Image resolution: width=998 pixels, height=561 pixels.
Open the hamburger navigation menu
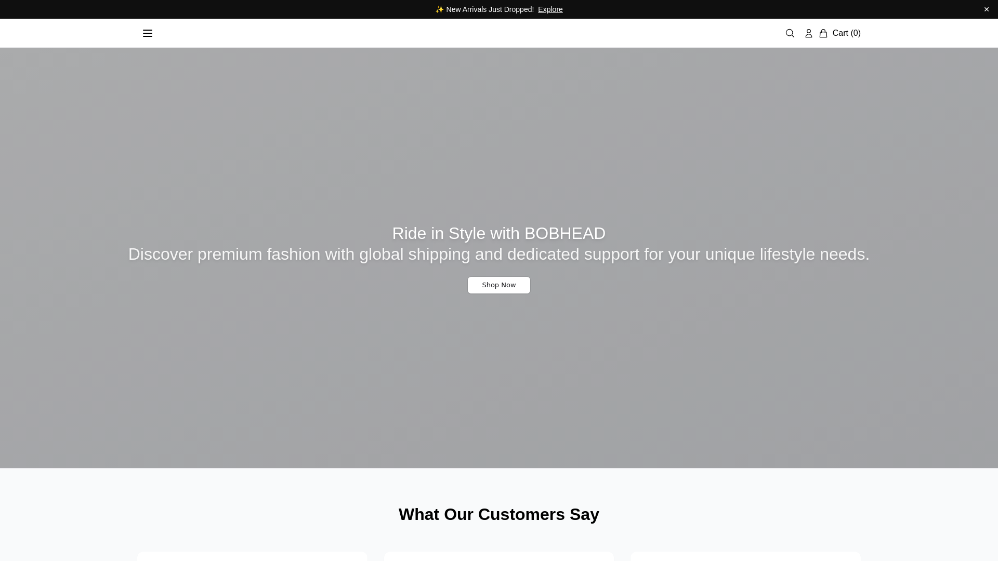click(x=148, y=33)
